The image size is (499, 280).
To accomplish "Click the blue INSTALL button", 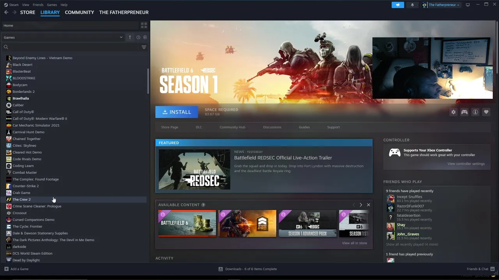I will click(x=177, y=112).
